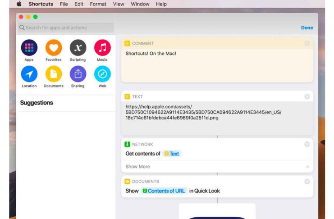The width and height of the screenshot is (334, 219).
Task: Click the NETWORK action header label
Action: [142, 145]
